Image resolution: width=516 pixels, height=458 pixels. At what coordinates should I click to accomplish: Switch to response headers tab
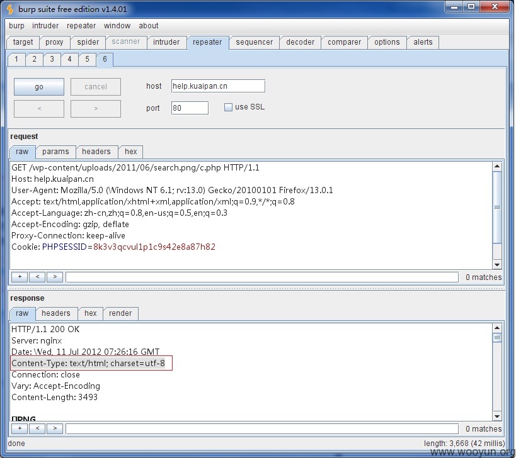pos(56,313)
